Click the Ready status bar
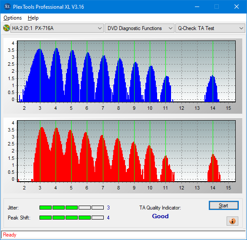Viewport: 247px width, 240px height. 123,235
